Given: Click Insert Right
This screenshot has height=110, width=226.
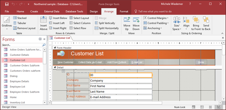Looking at the screenshot, I should point(58,28).
